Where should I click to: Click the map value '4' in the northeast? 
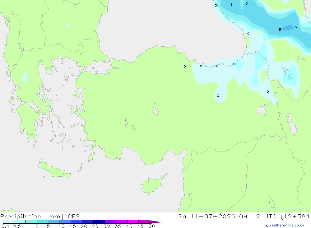point(231,5)
